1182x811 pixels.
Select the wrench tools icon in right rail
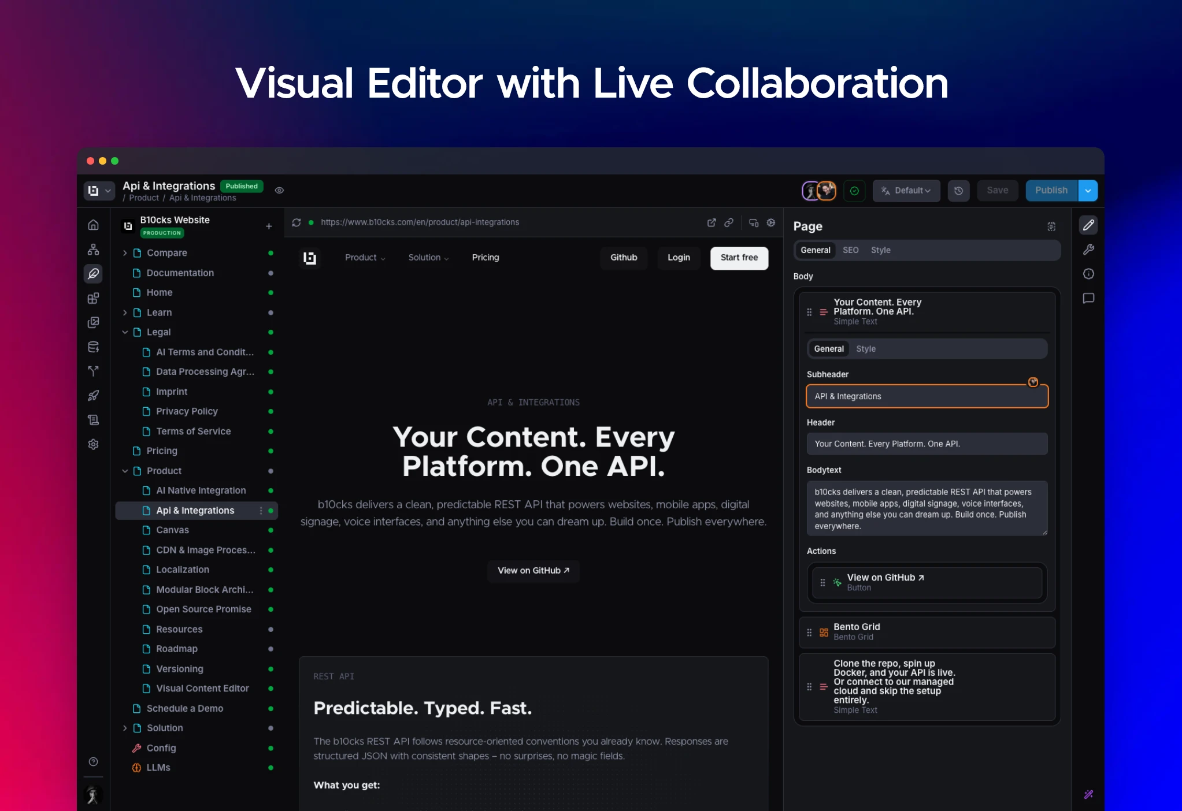coord(1088,250)
